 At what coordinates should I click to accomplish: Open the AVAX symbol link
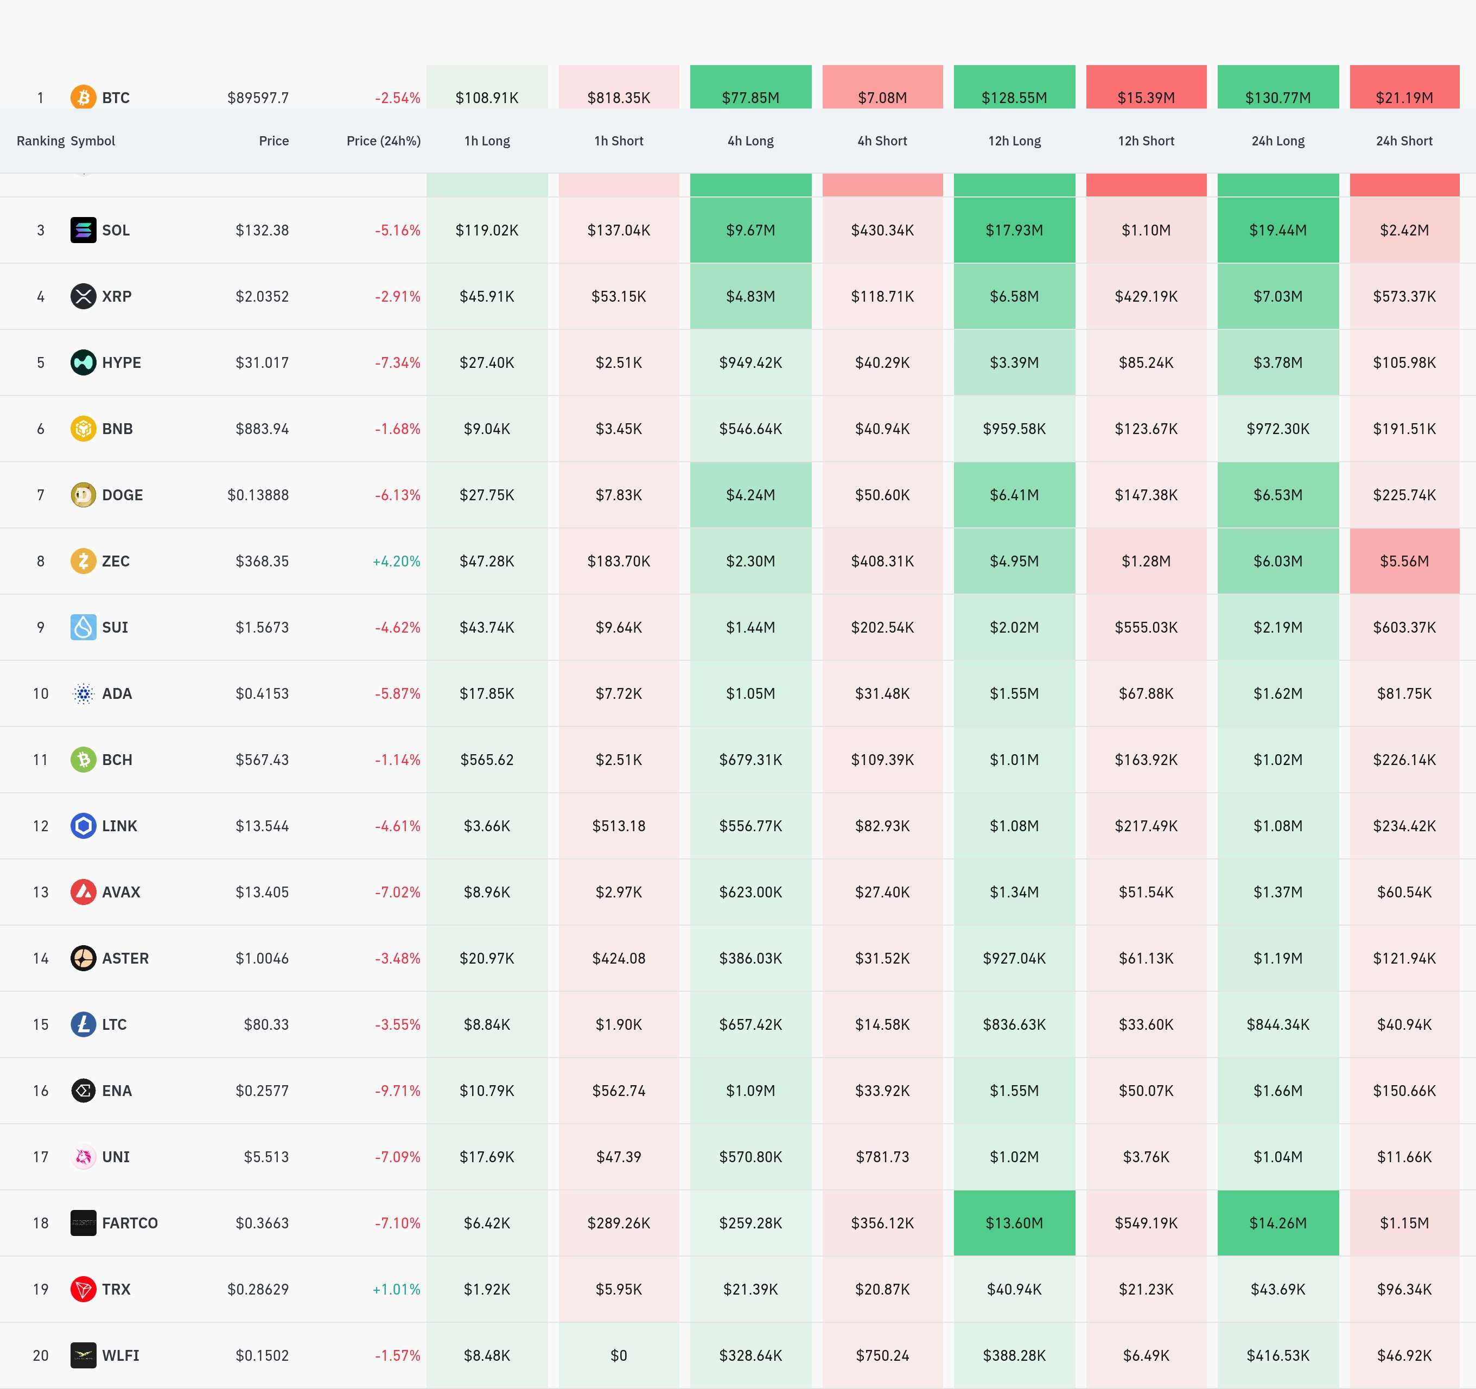(121, 893)
